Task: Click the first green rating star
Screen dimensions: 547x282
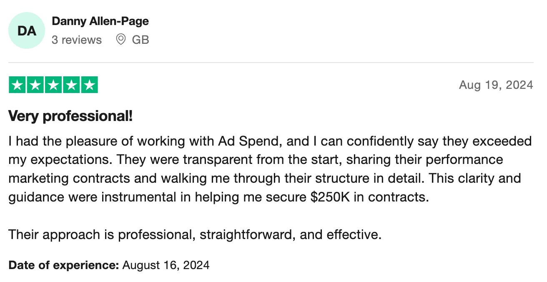Action: tap(17, 85)
